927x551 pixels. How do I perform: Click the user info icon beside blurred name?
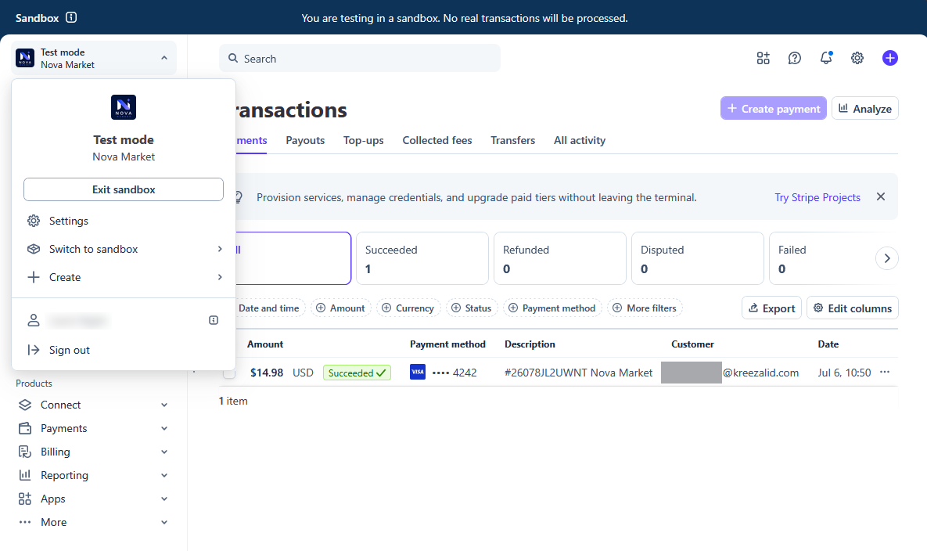point(214,320)
